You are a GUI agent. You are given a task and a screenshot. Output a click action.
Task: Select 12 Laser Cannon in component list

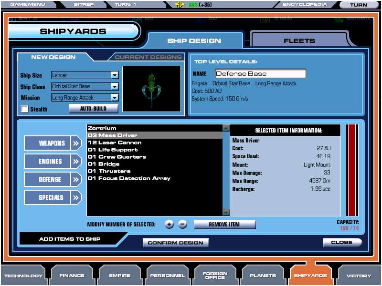115,143
